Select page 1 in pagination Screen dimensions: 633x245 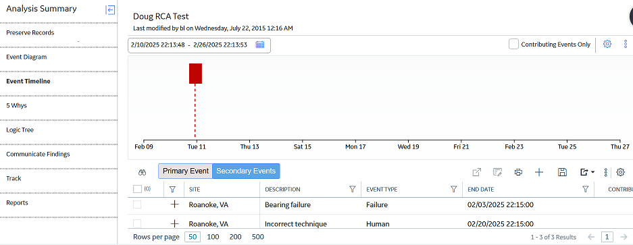pyautogui.click(x=607, y=237)
